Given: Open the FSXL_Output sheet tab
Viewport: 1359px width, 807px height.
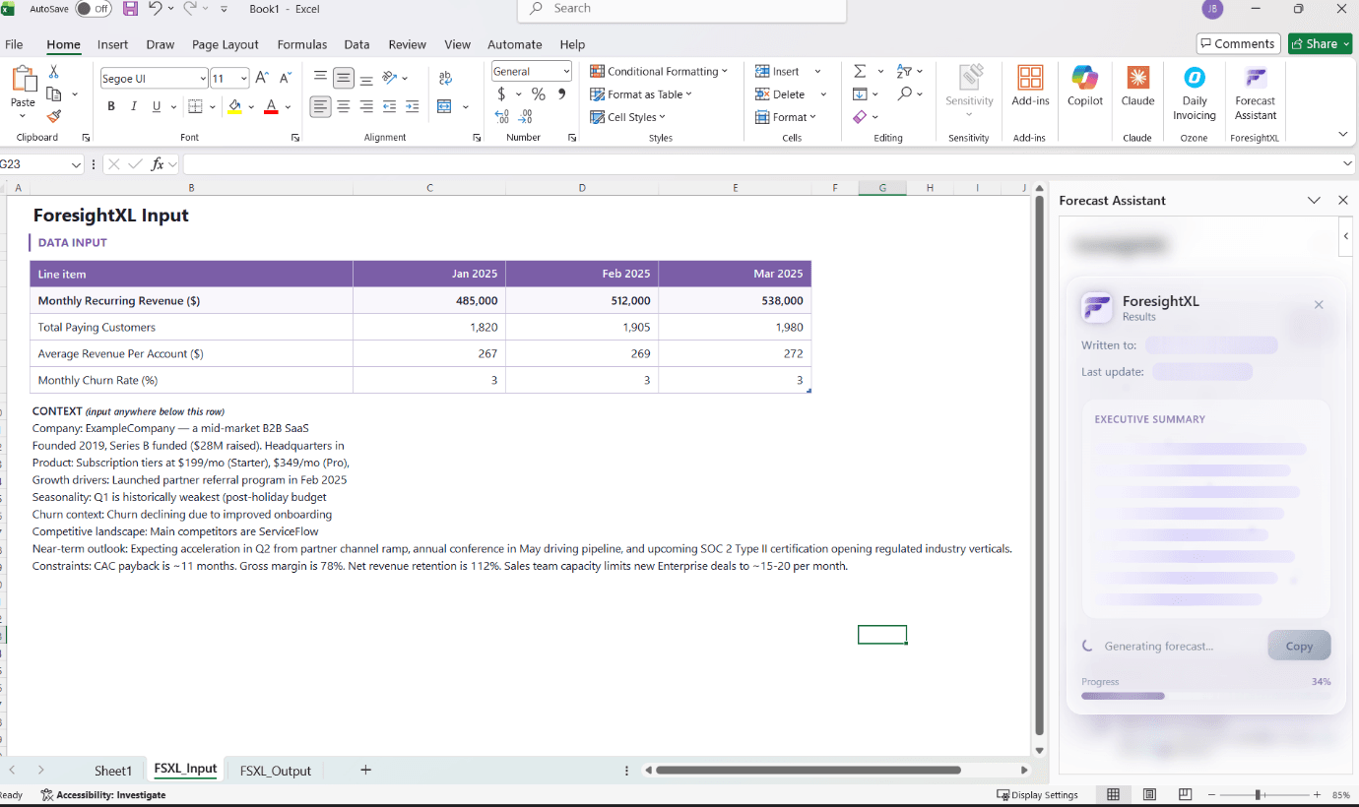Looking at the screenshot, I should click(x=275, y=770).
